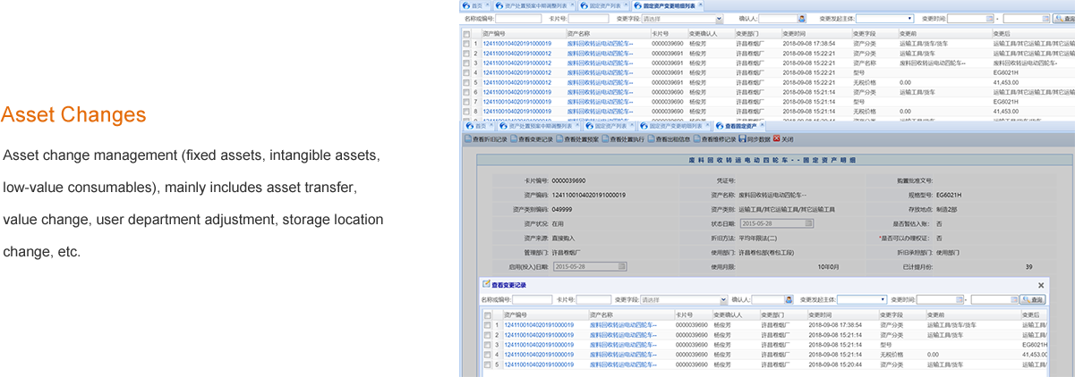
Task: Click 状态日期 calendar date field
Action: (x=772, y=223)
